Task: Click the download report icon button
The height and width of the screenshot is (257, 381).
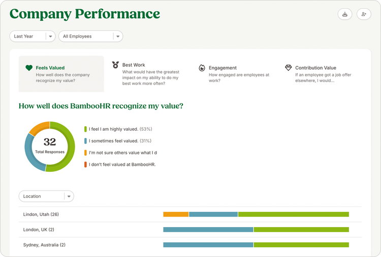Action: pyautogui.click(x=344, y=14)
